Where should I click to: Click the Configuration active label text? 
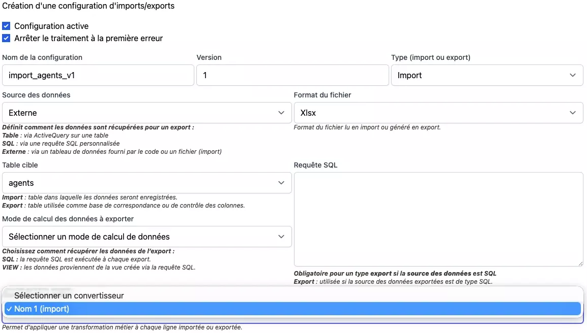click(x=51, y=26)
